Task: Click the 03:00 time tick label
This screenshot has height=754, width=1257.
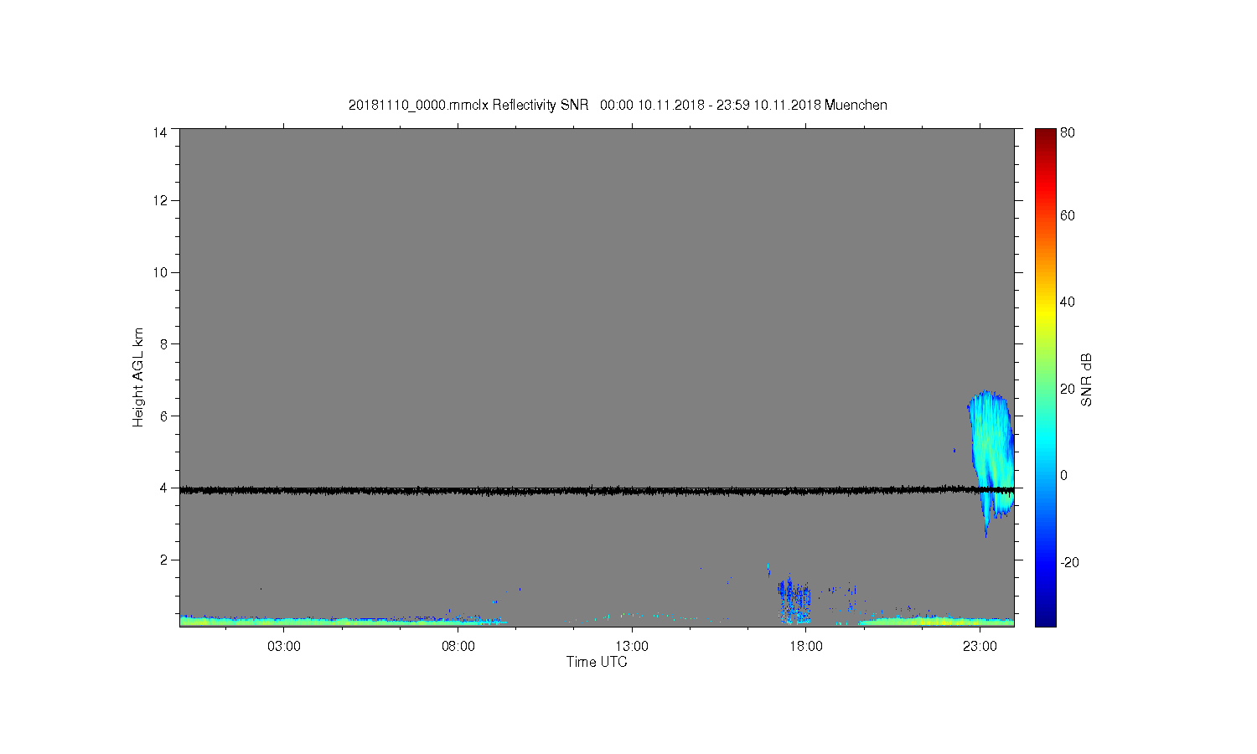Action: coord(284,647)
